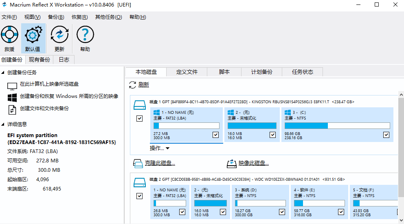Image resolution: width=404 pixels, height=224 pixels.
Task: Click the Windows logo icon for 创建备份和恢复 Windows
Action: click(x=12, y=98)
